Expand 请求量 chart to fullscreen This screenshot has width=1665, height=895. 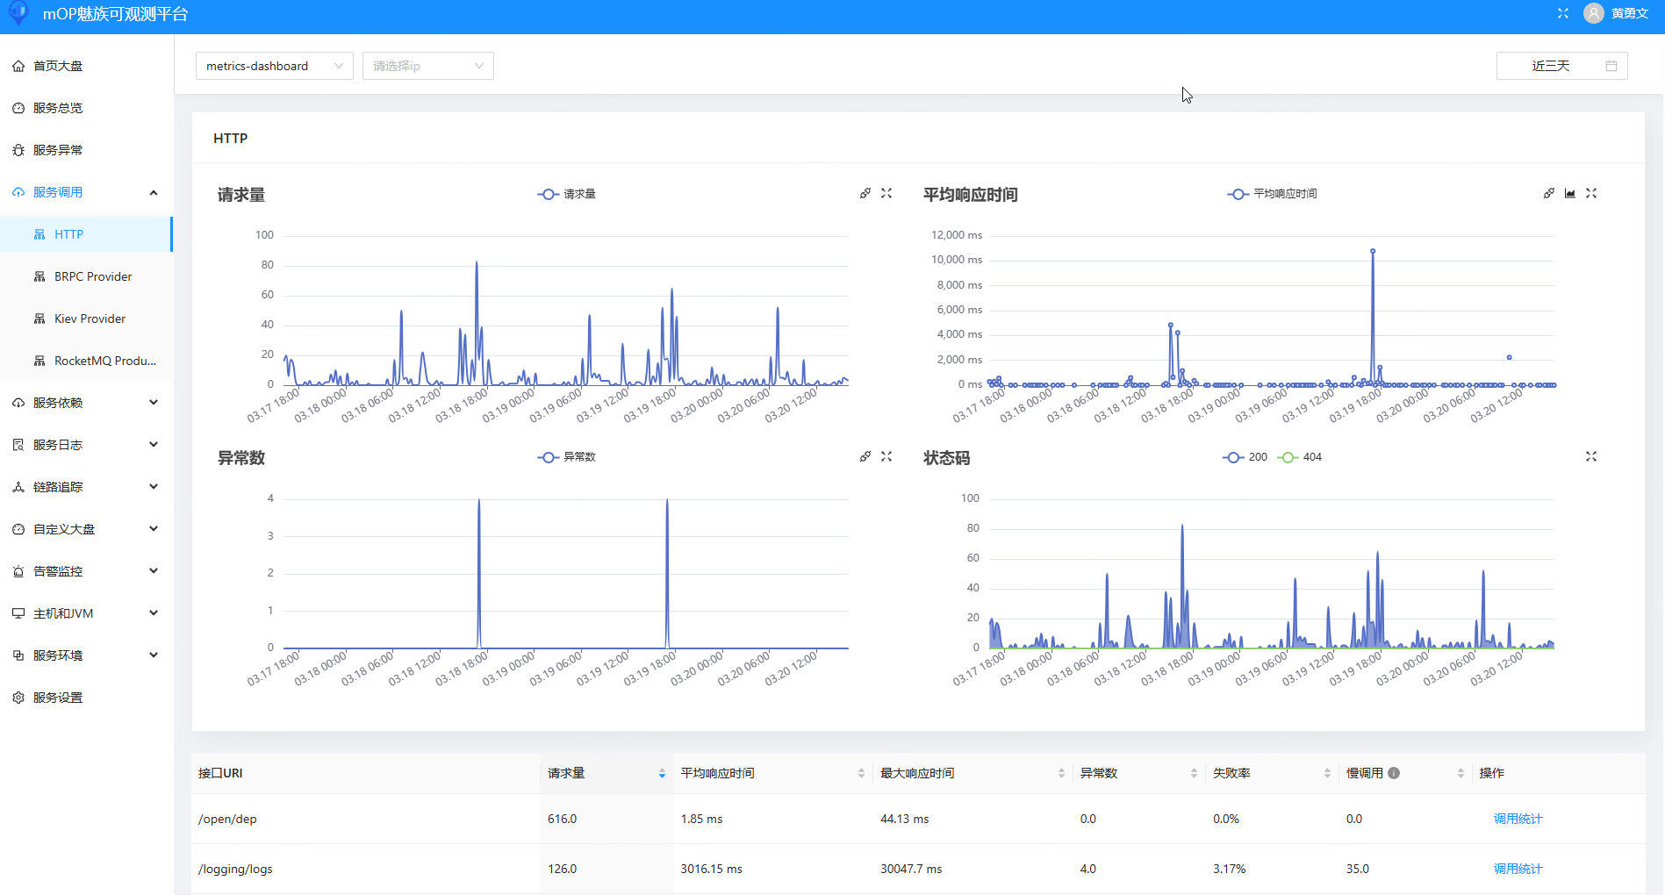point(886,193)
